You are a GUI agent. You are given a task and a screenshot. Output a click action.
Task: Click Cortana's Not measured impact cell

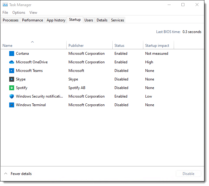point(157,54)
